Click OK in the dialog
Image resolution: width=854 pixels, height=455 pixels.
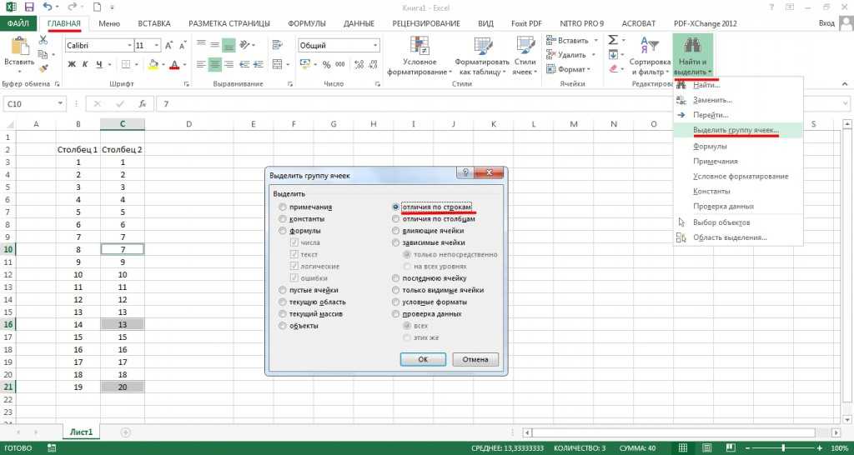tap(423, 359)
